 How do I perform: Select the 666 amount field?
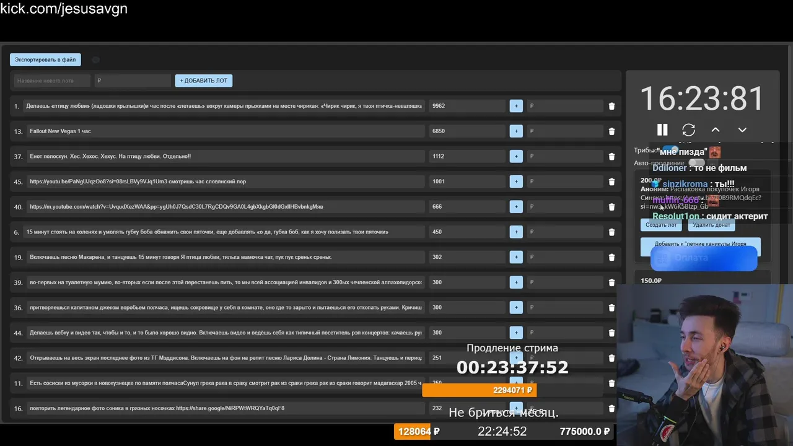click(x=467, y=207)
